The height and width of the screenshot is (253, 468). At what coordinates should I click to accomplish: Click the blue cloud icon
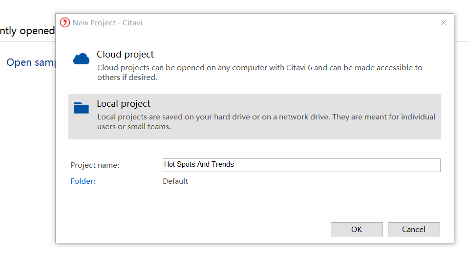[81, 58]
